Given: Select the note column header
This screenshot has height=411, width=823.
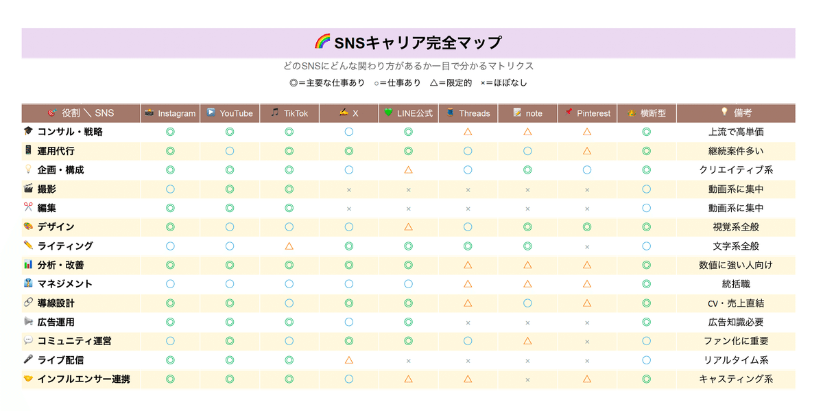Looking at the screenshot, I should pos(528,113).
